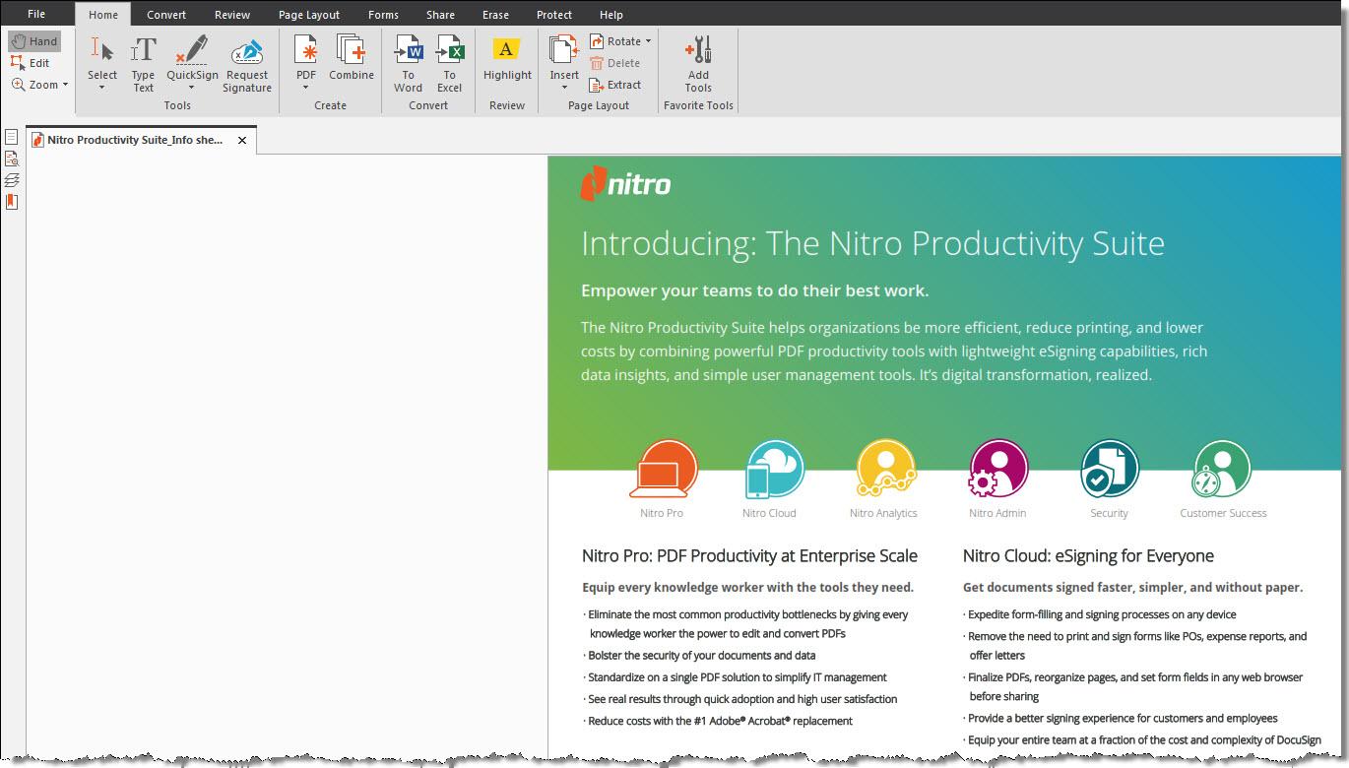Screen dimensions: 1349x768
Task: Open the Search pane sidebar icon
Action: pos(12,159)
